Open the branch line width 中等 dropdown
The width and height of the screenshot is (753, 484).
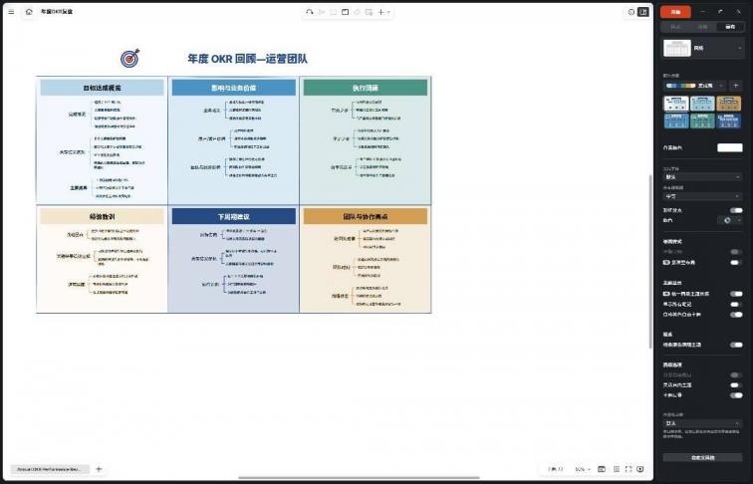(x=702, y=196)
